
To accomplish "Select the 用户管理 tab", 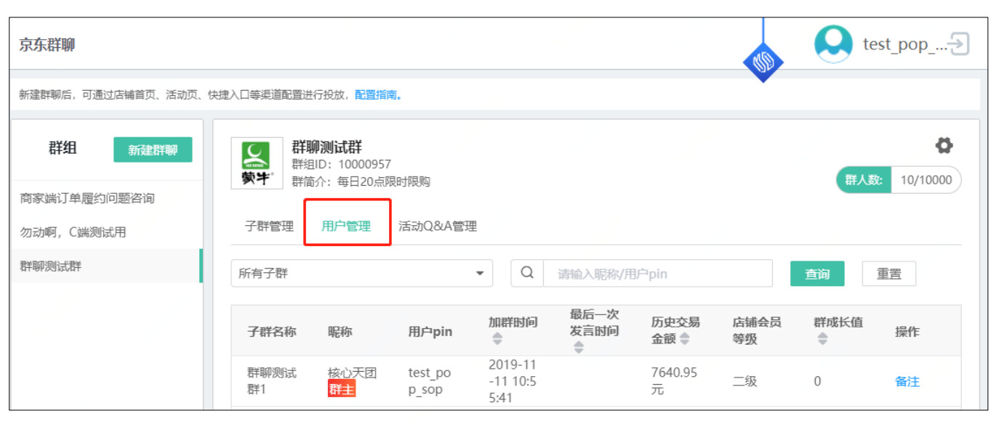I will pos(346,226).
